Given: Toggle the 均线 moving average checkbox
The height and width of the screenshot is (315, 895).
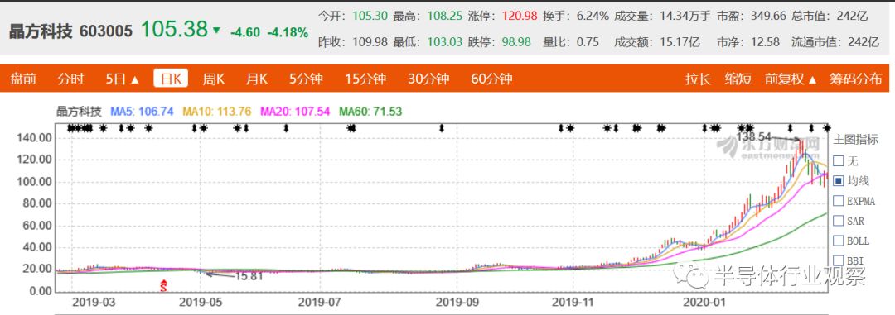Looking at the screenshot, I should pos(838,180).
